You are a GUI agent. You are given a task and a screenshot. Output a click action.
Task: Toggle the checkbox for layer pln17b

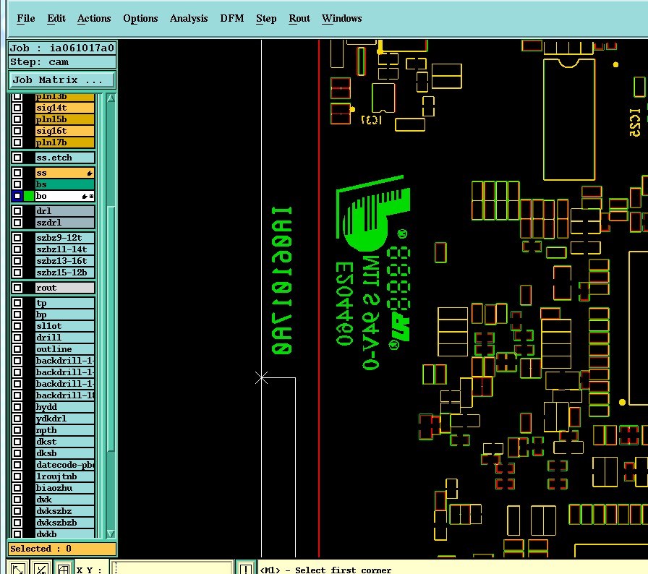point(17,142)
